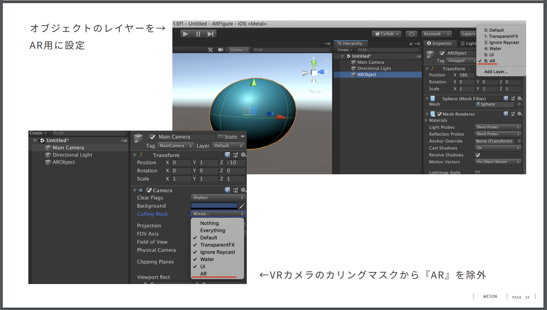Click the Account button in the toolbar

(x=436, y=34)
